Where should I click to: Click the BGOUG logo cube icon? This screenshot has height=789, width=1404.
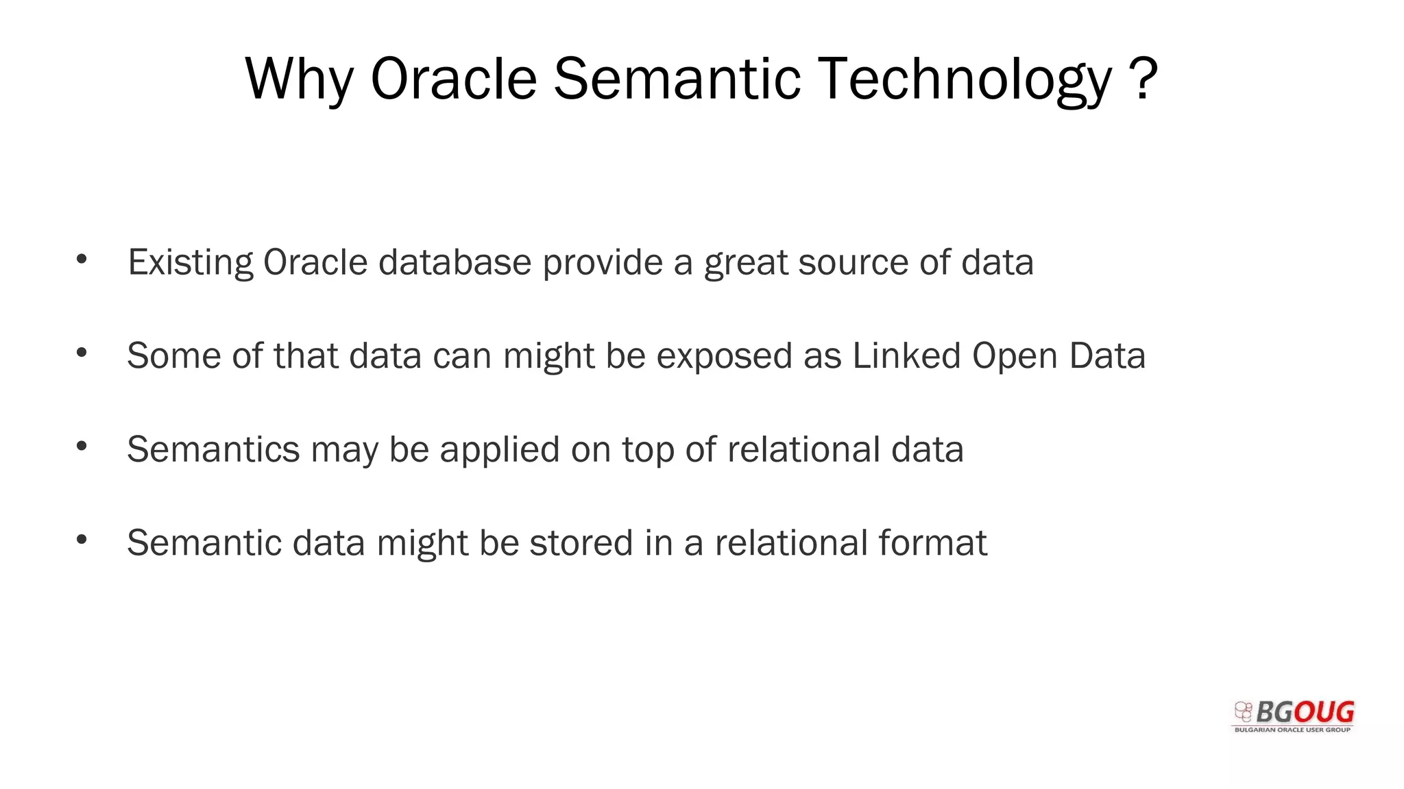[1244, 712]
